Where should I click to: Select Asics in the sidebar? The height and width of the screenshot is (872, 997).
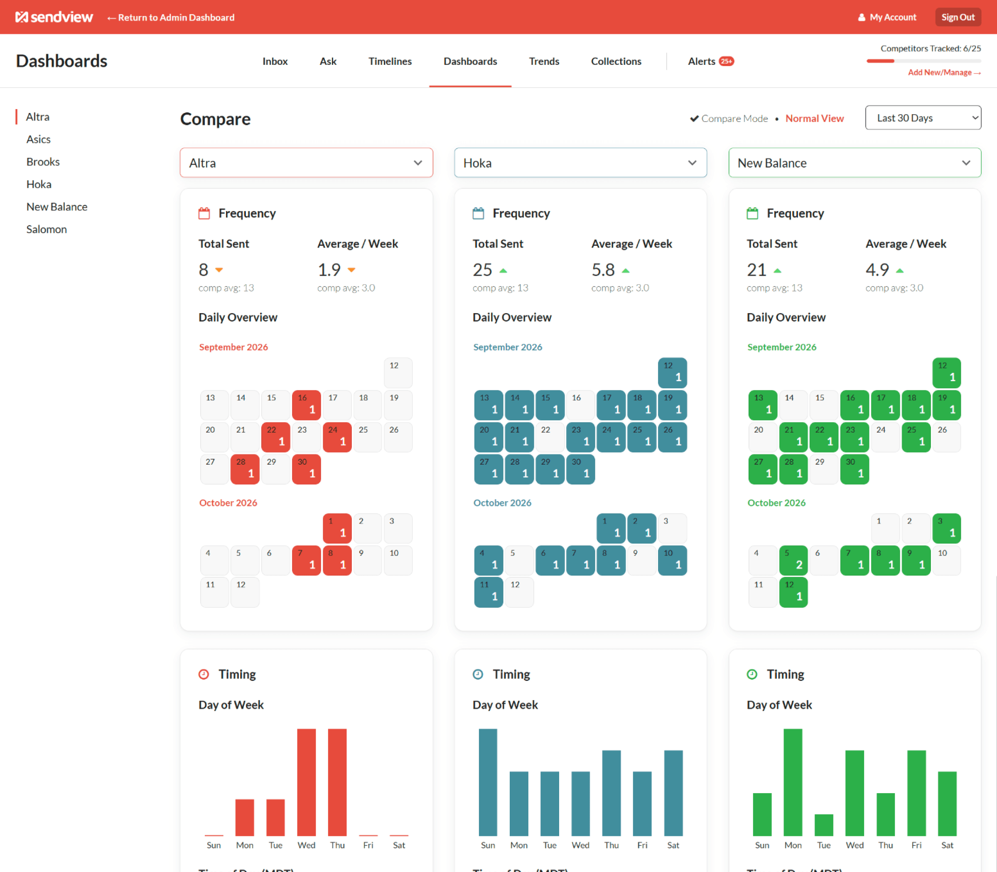39,139
